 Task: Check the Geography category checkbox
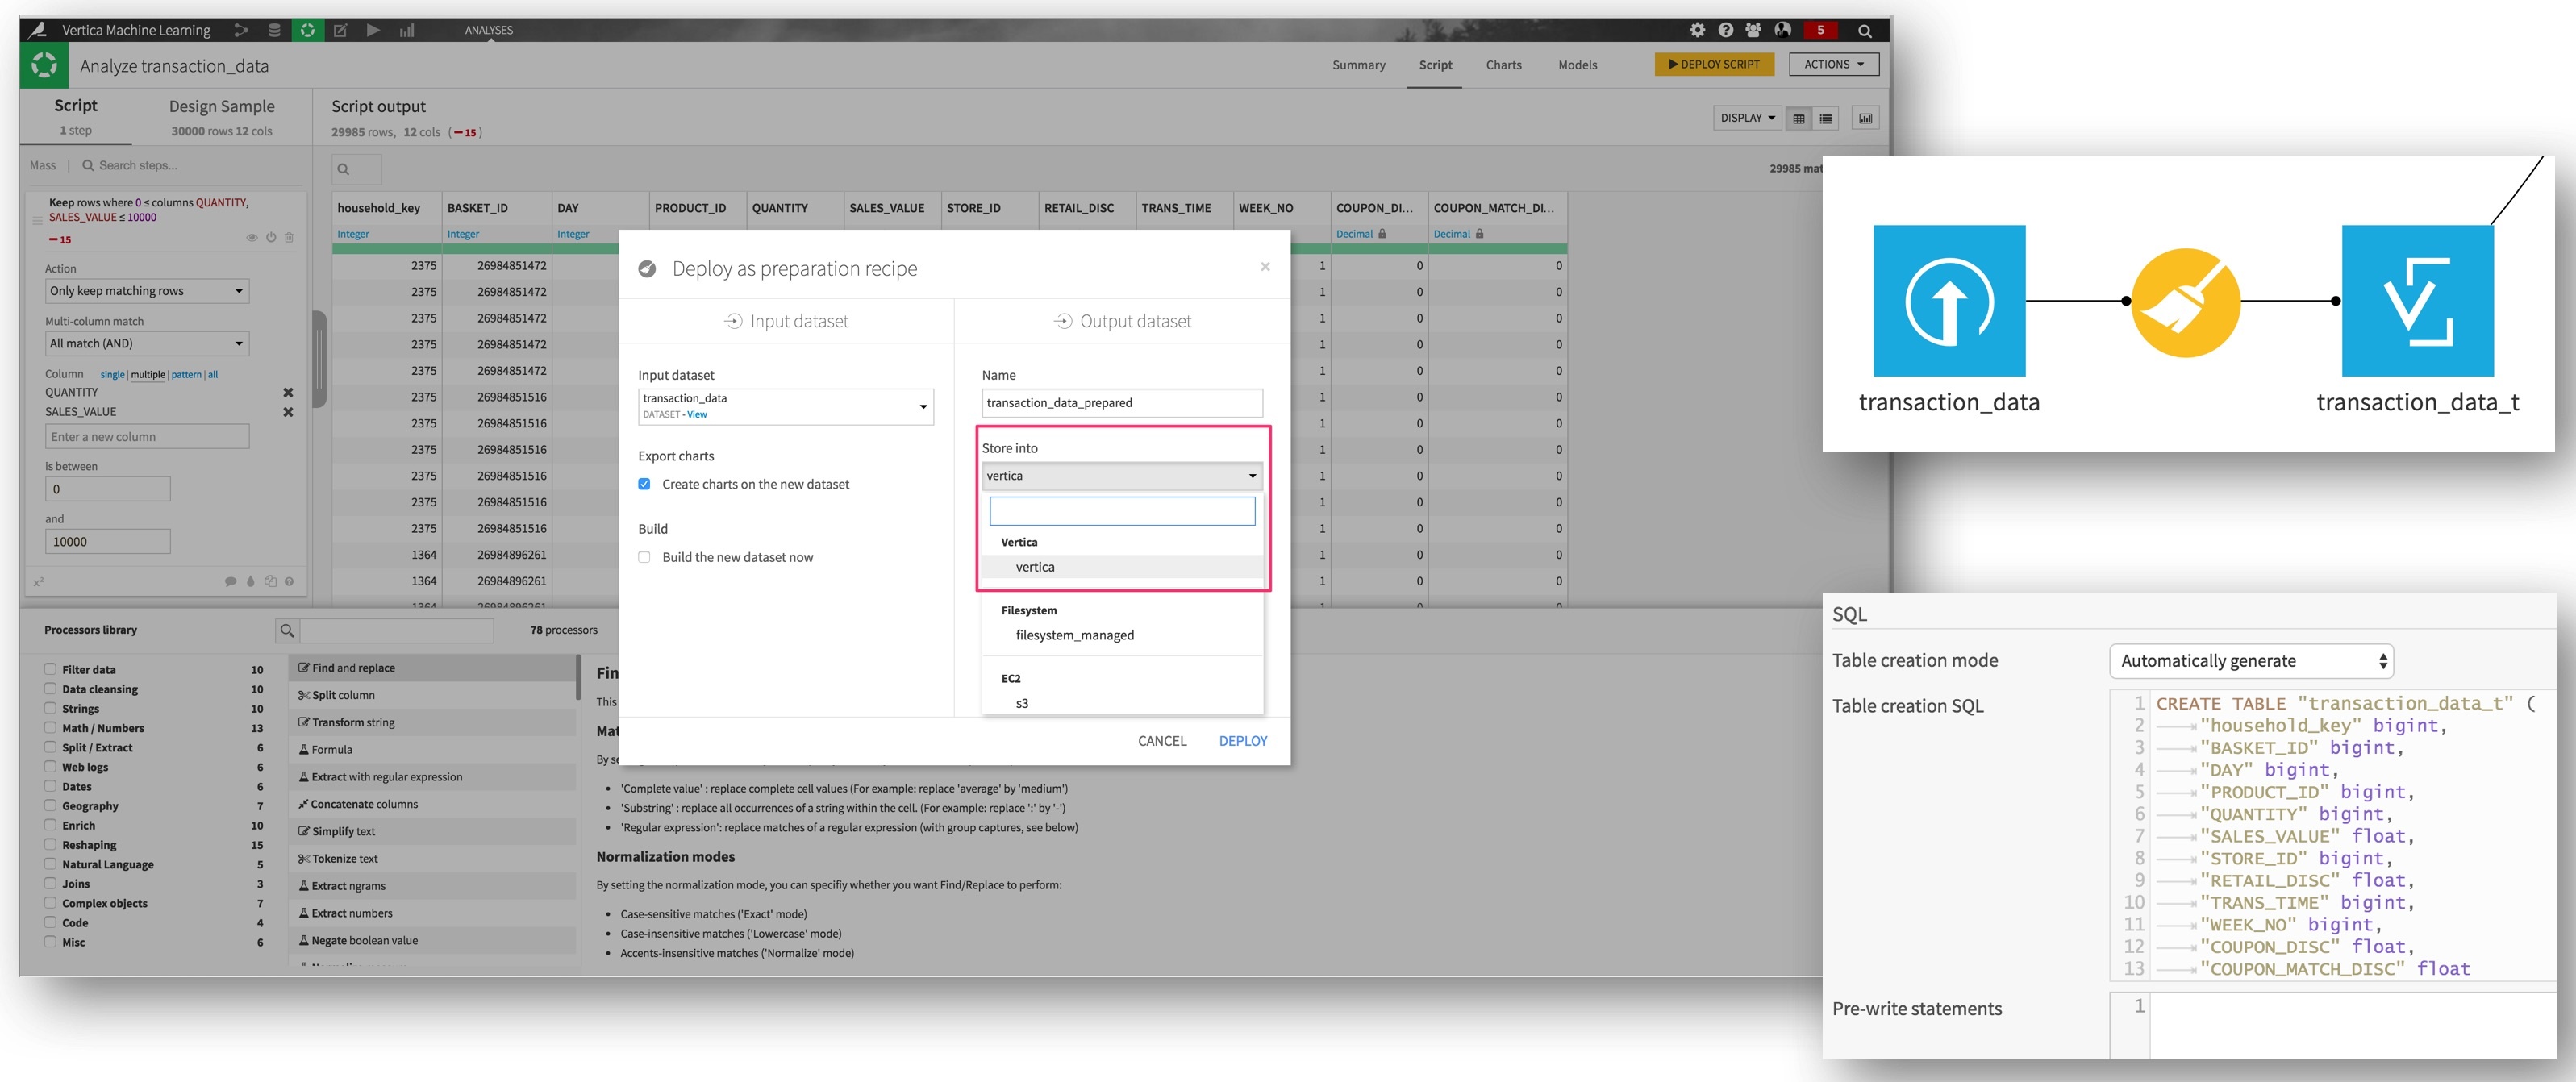[50, 805]
